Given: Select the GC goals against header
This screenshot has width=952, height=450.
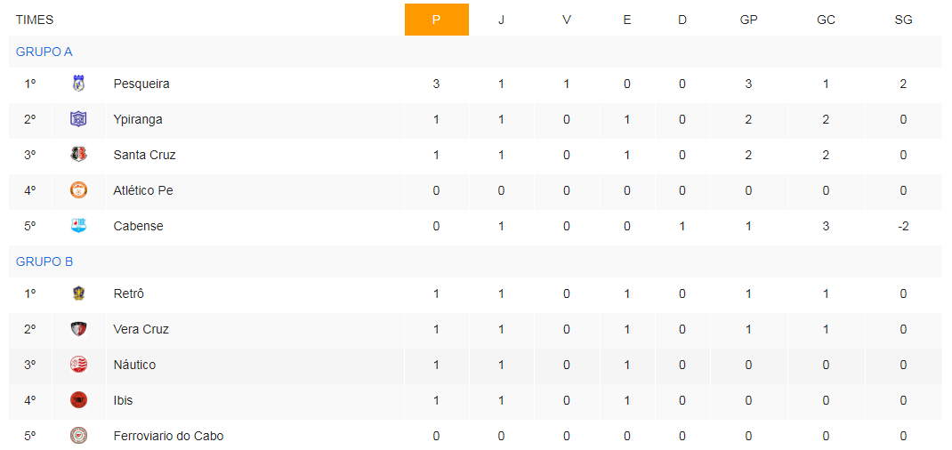Looking at the screenshot, I should coord(827,20).
